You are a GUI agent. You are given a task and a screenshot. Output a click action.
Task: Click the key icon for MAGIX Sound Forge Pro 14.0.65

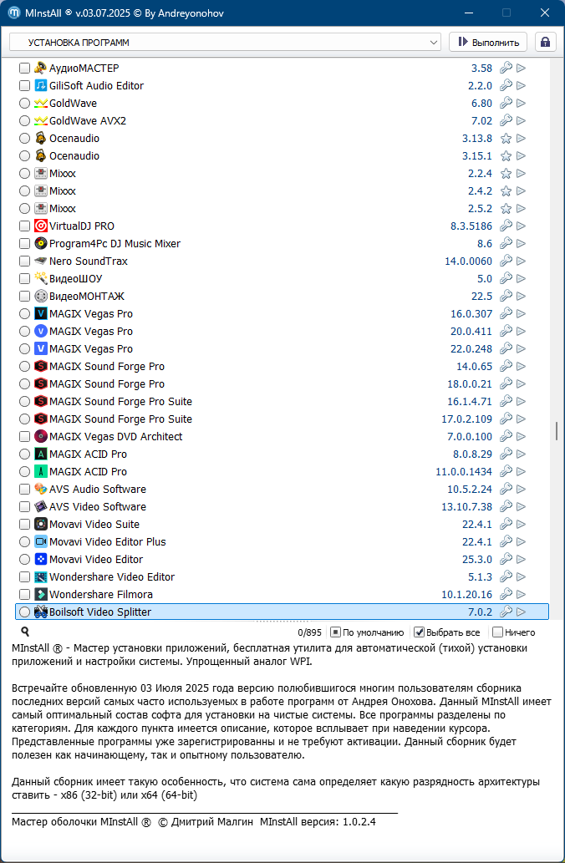(x=506, y=367)
